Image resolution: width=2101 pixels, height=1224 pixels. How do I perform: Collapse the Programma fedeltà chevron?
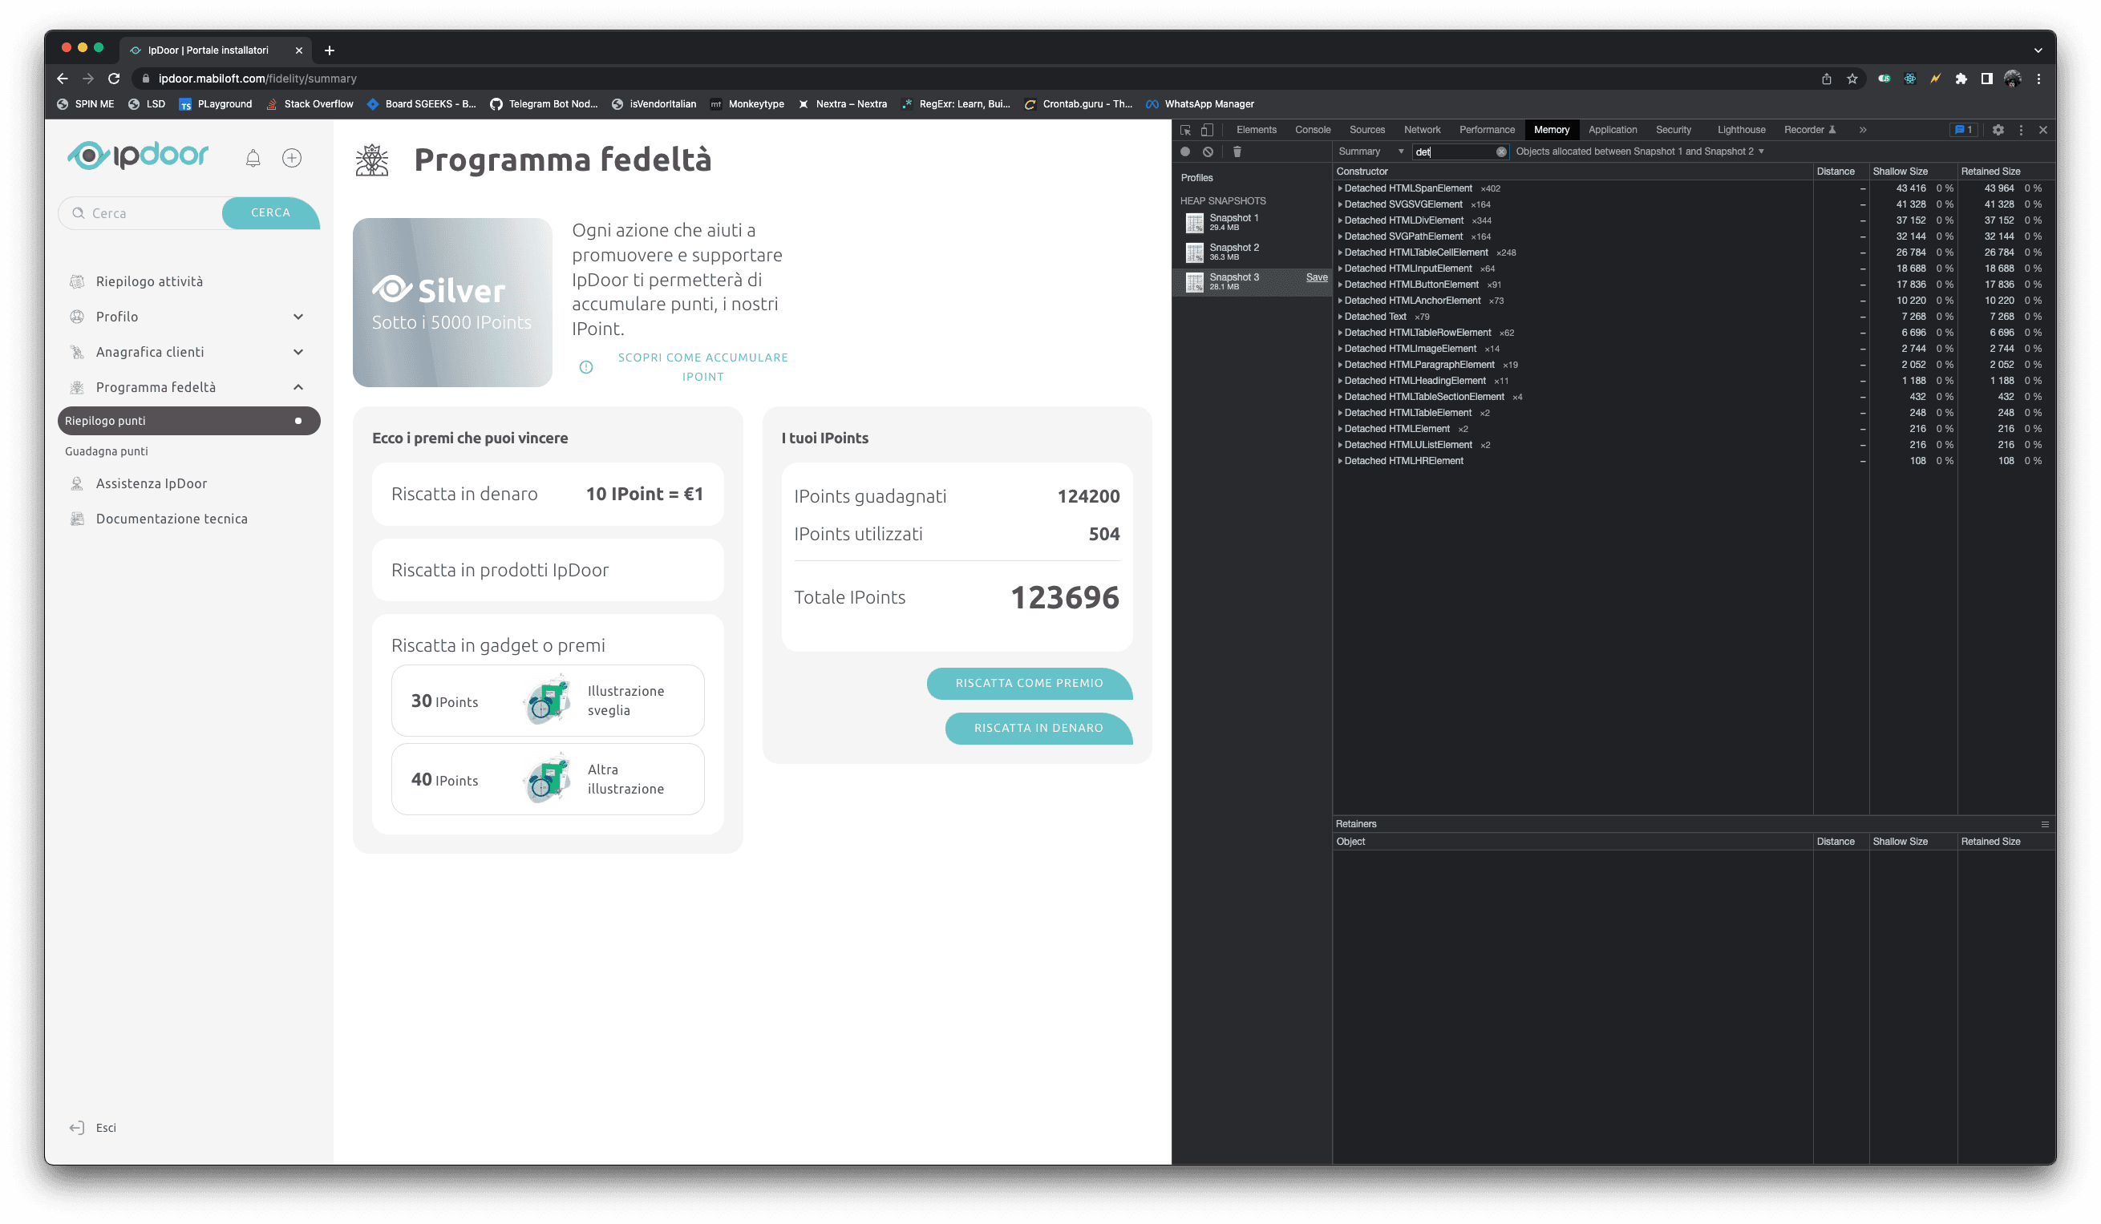point(298,387)
